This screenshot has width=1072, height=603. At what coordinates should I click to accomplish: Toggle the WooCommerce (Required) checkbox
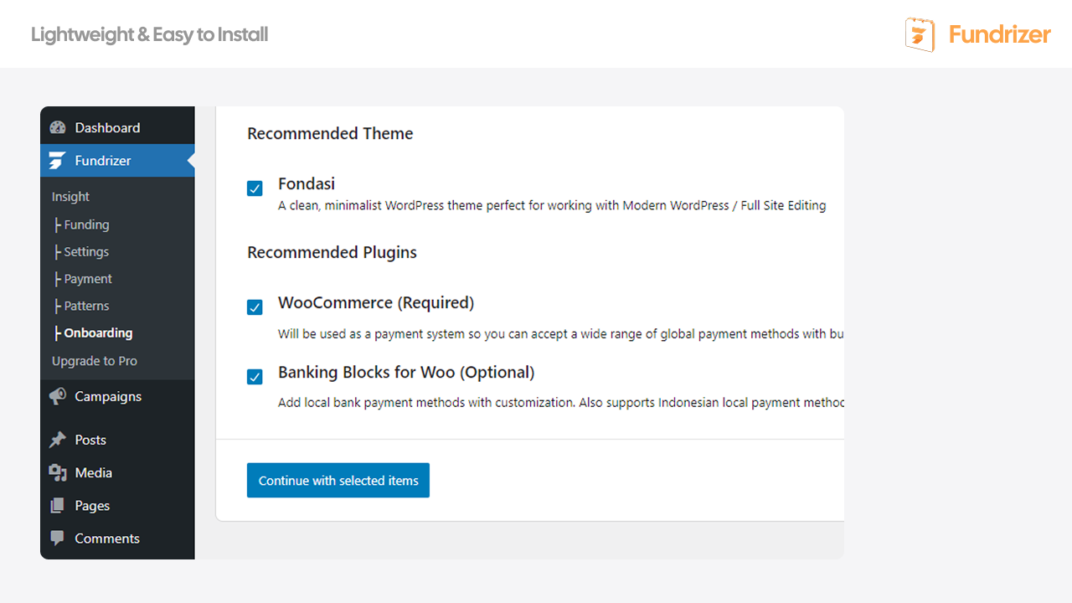click(255, 307)
